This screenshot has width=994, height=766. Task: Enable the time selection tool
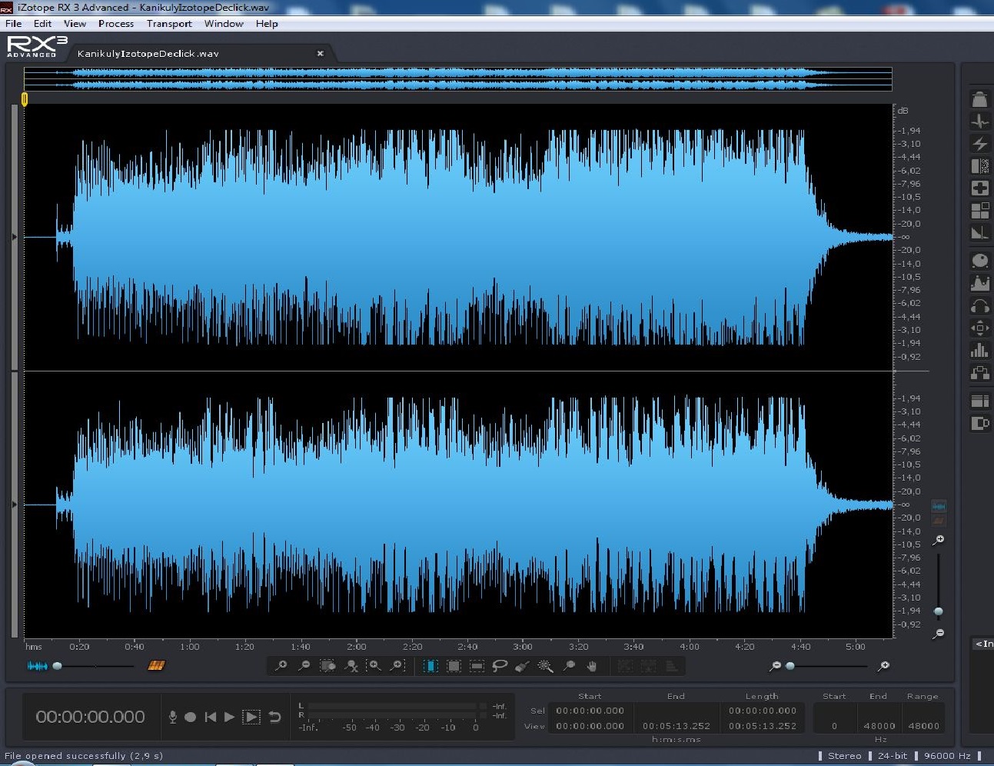[431, 666]
